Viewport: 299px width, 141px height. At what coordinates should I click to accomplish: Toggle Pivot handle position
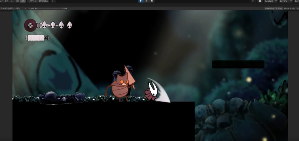point(33,1)
